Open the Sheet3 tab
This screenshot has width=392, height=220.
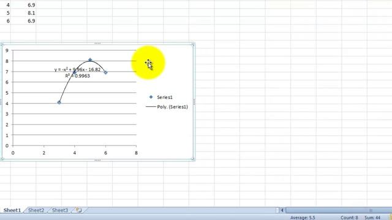click(60, 210)
